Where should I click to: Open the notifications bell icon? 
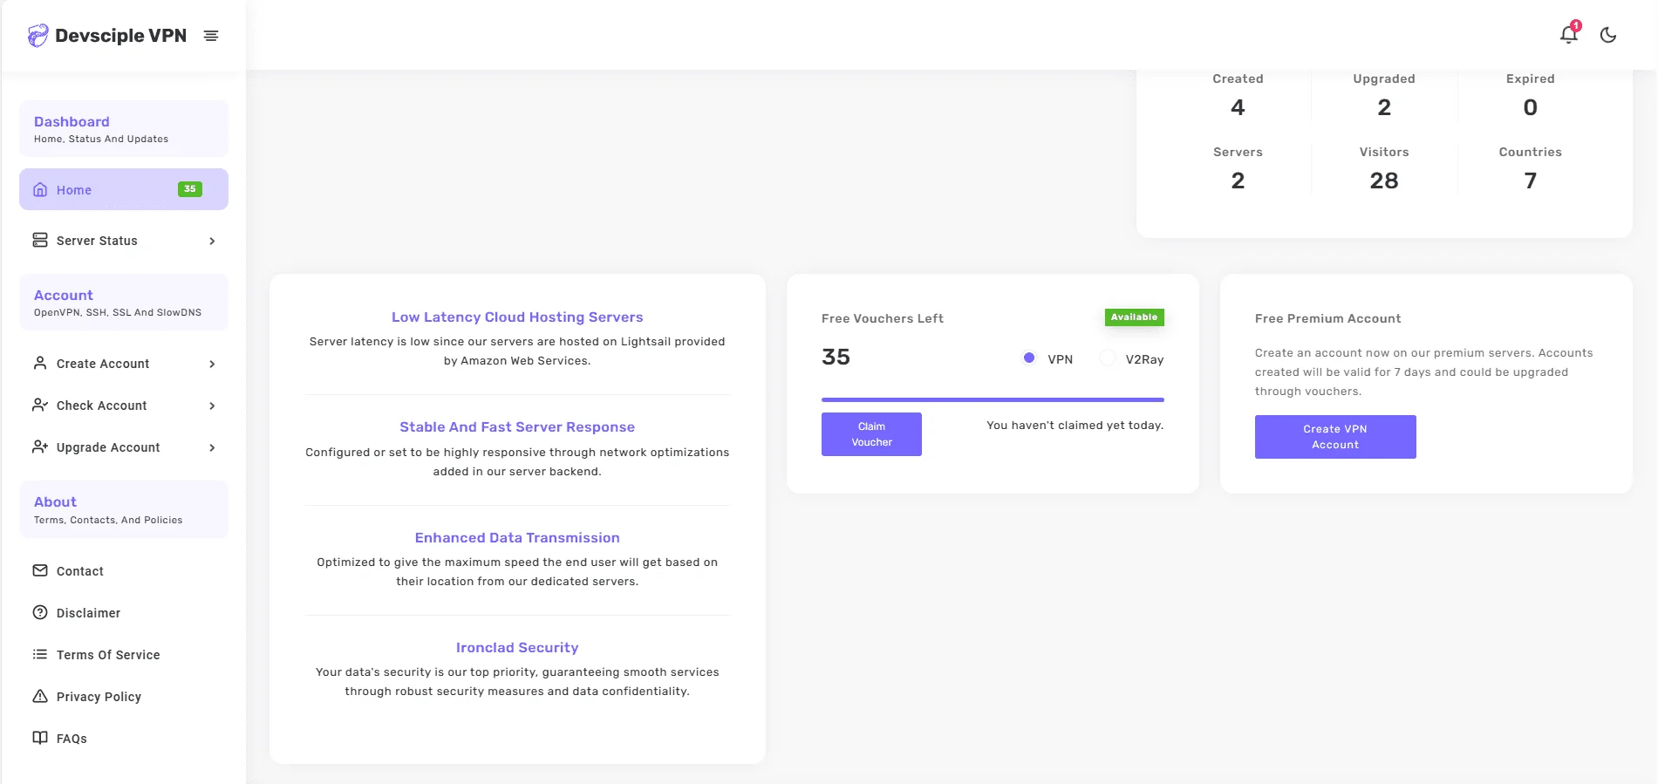point(1568,35)
